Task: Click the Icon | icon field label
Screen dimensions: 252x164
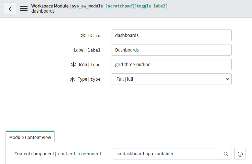Action: (90, 64)
